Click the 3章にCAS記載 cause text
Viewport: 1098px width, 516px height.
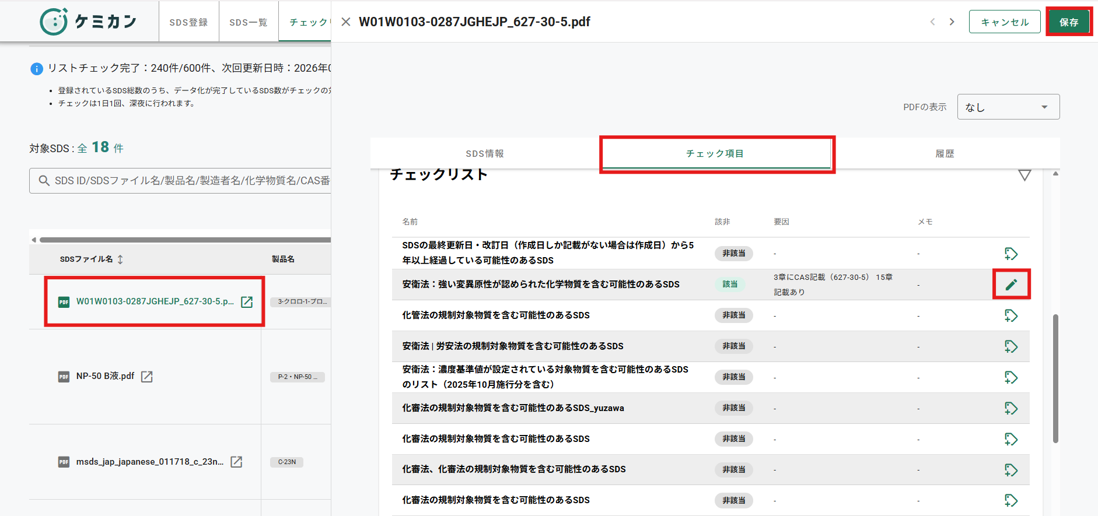coord(833,285)
